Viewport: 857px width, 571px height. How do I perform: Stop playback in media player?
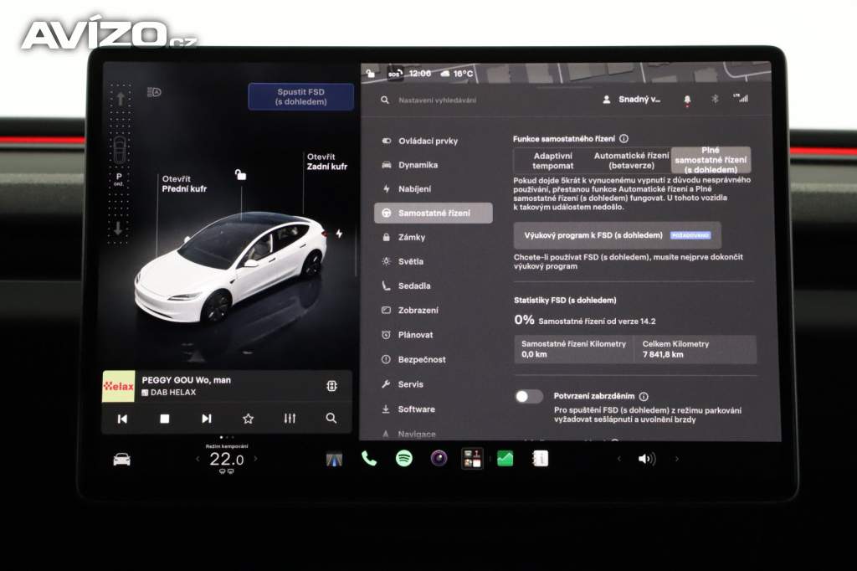click(165, 419)
